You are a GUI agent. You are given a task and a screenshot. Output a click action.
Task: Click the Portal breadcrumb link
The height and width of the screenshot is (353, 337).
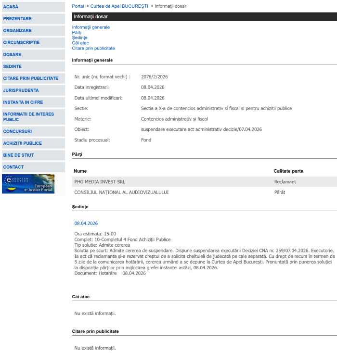pyautogui.click(x=78, y=6)
